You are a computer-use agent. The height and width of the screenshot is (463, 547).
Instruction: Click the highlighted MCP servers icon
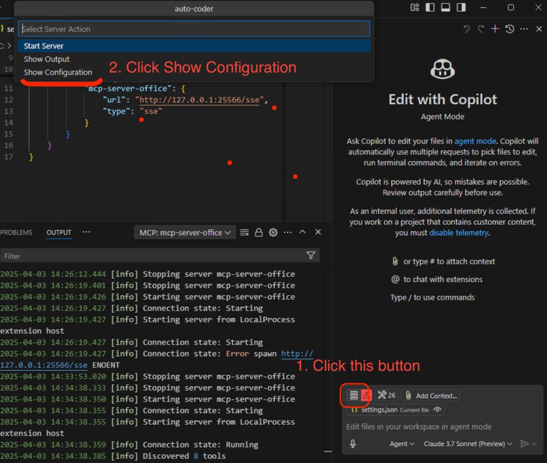(354, 396)
